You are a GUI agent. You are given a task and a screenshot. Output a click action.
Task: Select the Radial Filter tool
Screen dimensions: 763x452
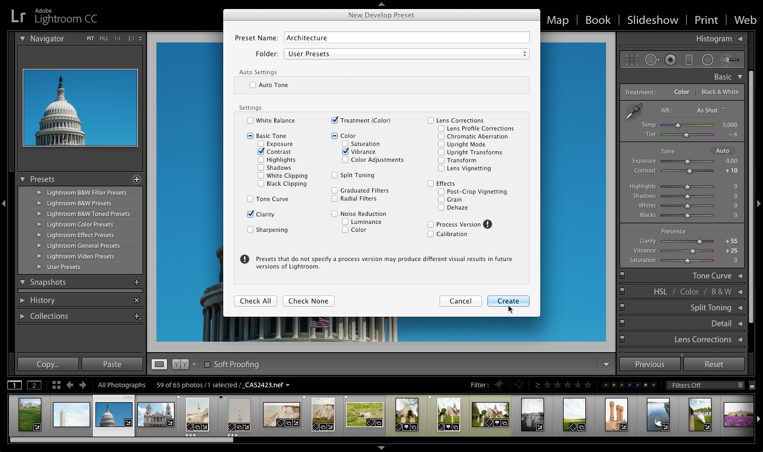(707, 59)
